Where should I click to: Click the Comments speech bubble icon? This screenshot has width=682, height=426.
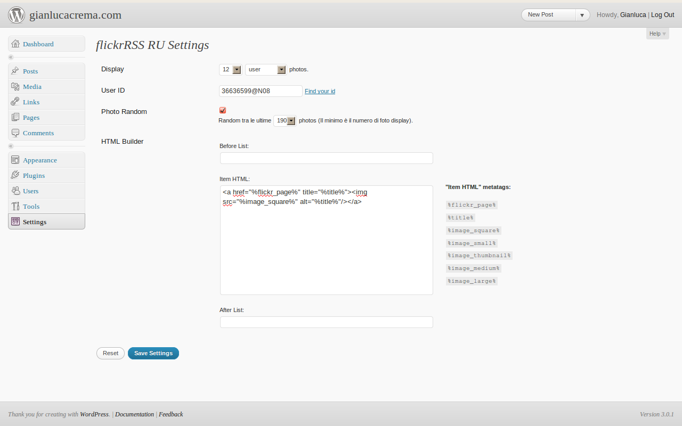pyautogui.click(x=15, y=133)
